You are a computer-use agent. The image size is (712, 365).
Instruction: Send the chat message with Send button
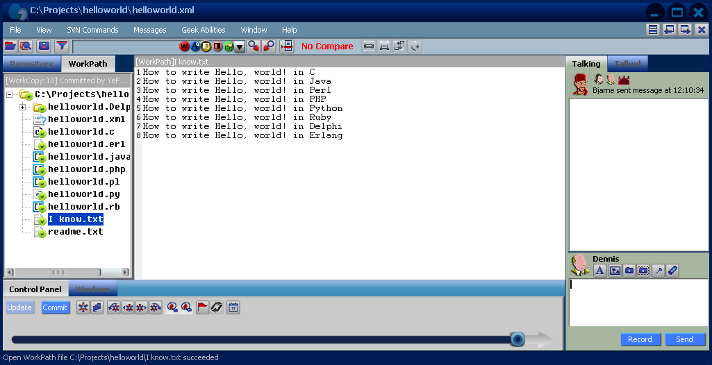685,339
